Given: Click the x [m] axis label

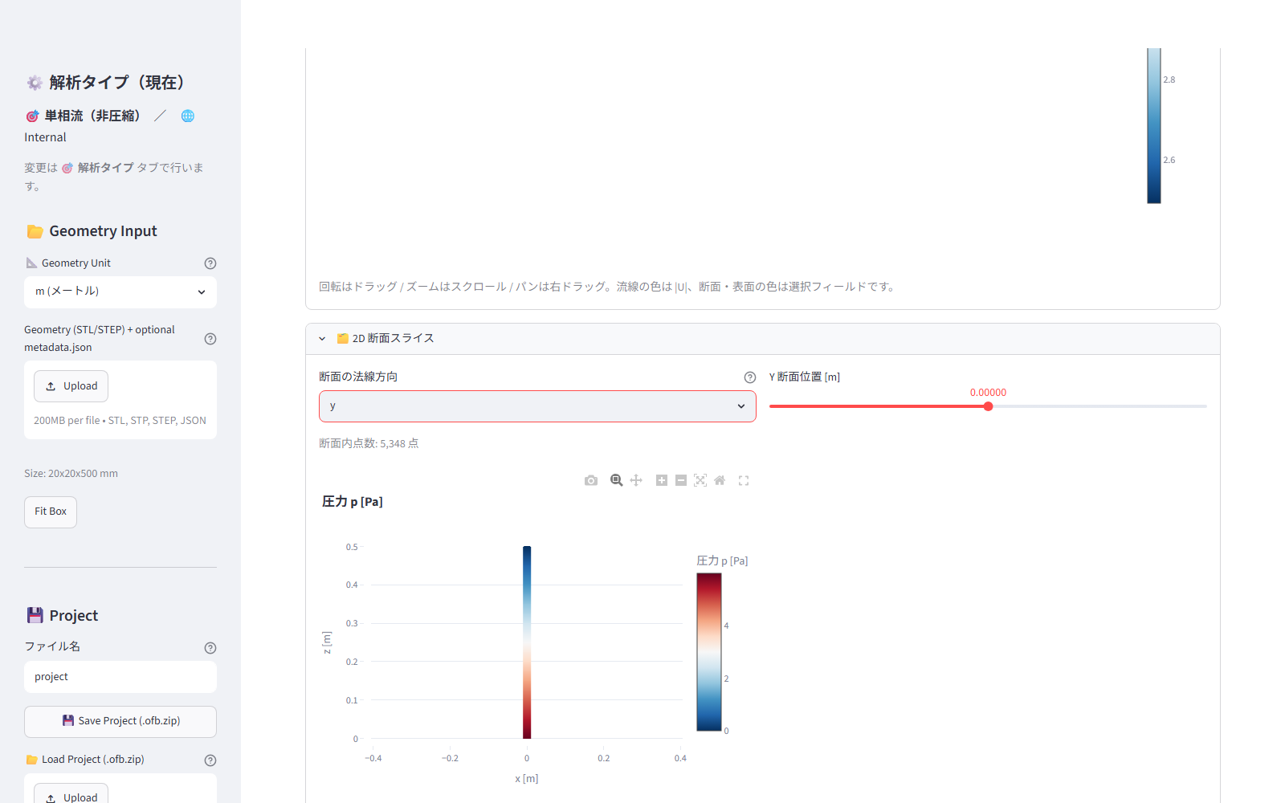Looking at the screenshot, I should 527,779.
